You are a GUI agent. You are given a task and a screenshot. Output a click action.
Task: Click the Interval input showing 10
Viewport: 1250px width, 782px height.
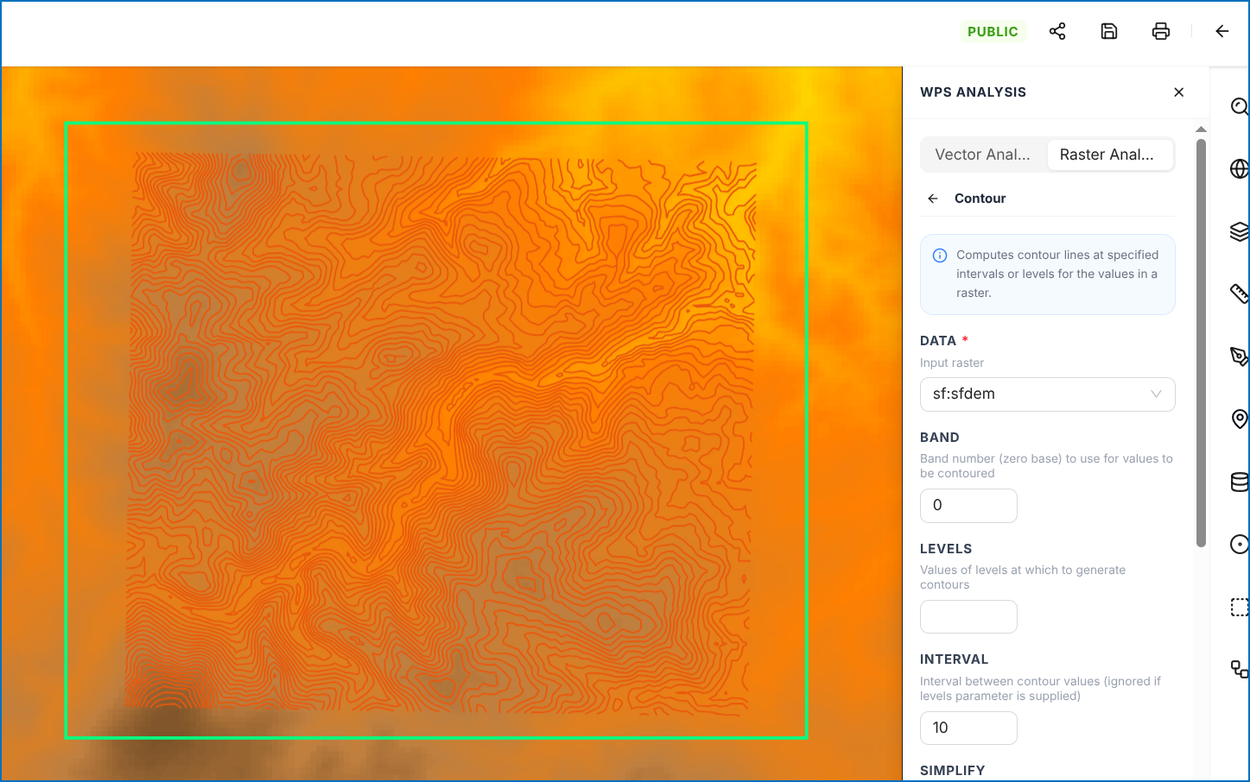pyautogui.click(x=968, y=728)
